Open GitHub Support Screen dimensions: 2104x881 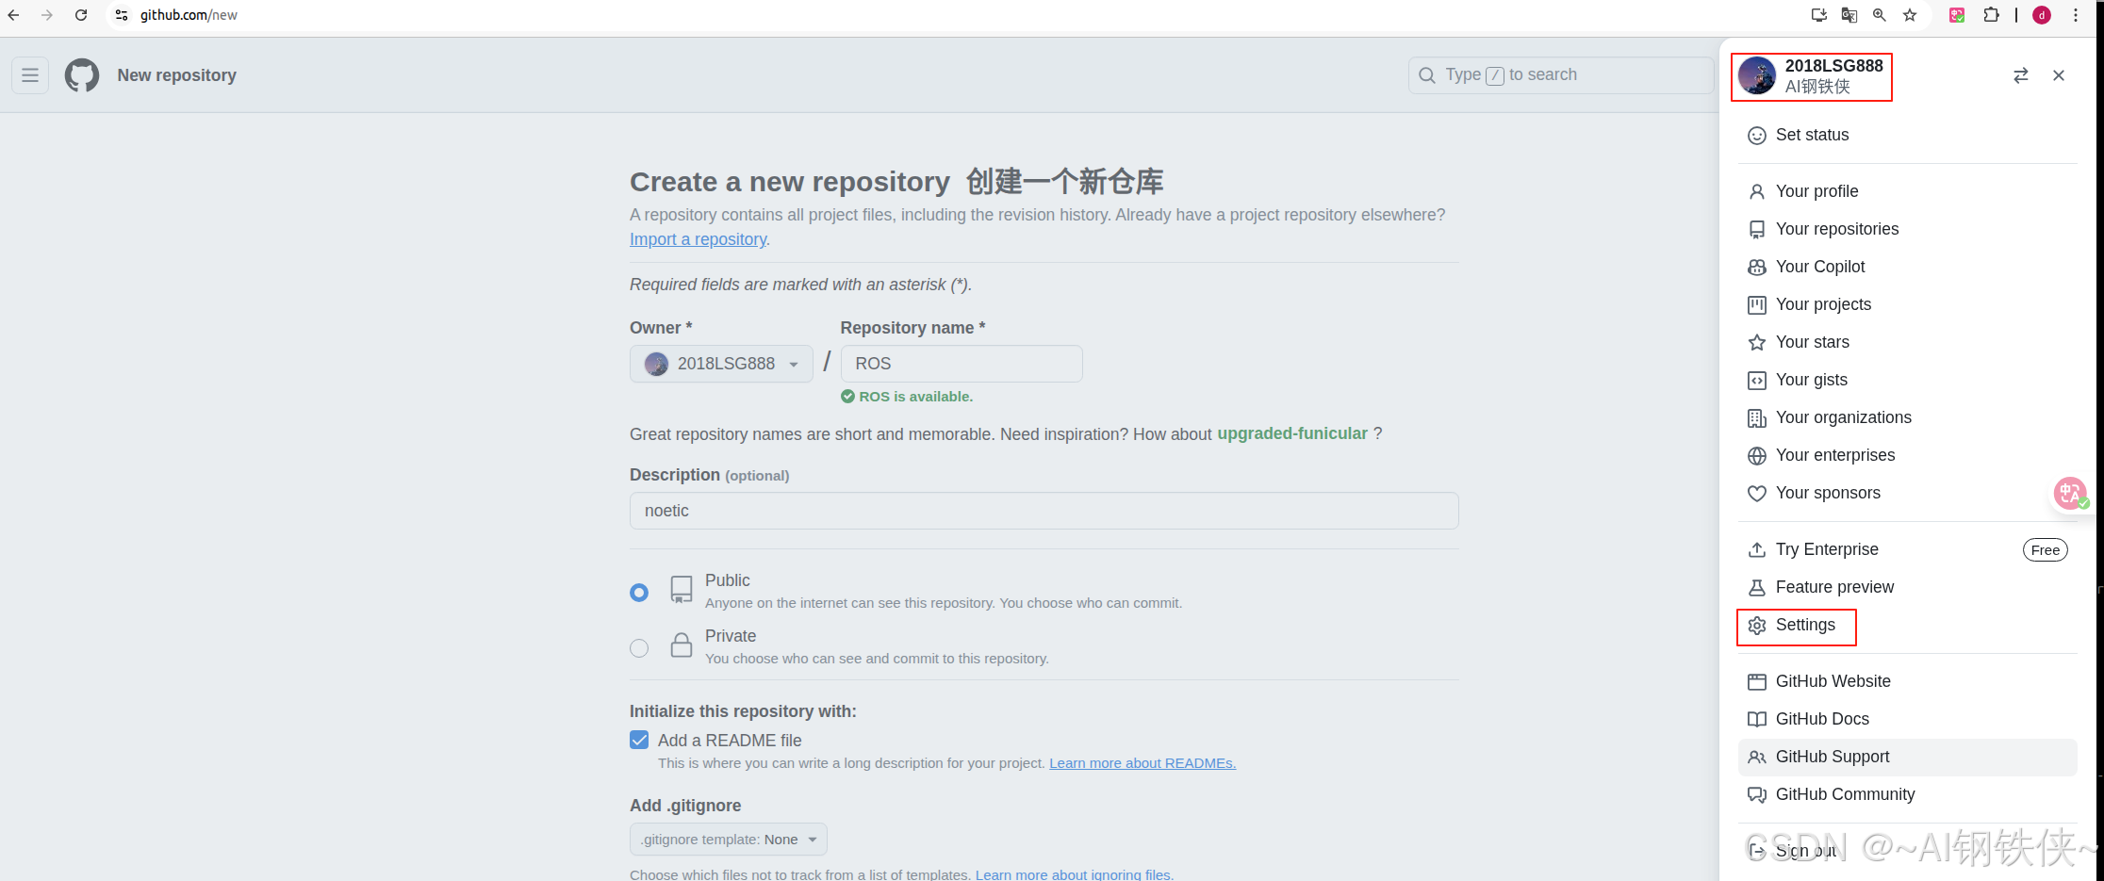pos(1908,757)
